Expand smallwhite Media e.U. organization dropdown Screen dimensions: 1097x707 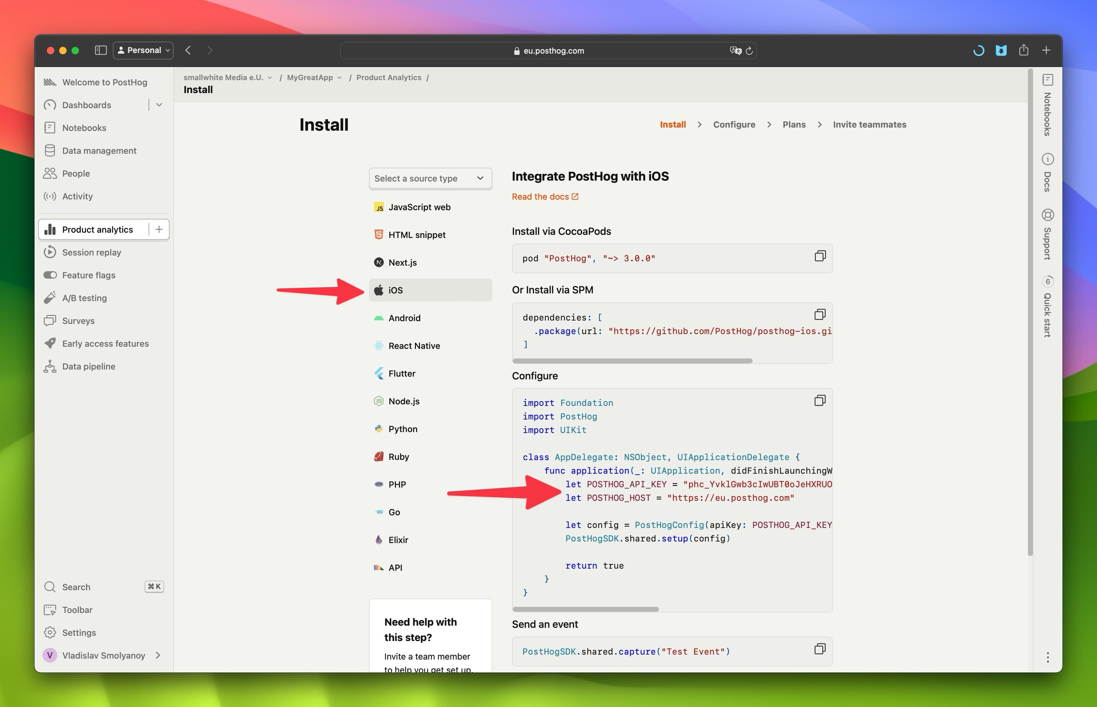point(228,78)
